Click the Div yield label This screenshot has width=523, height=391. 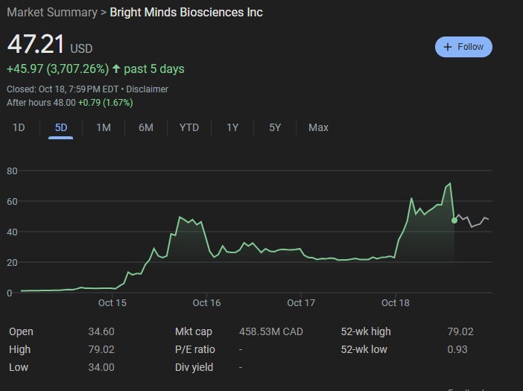[x=194, y=367]
